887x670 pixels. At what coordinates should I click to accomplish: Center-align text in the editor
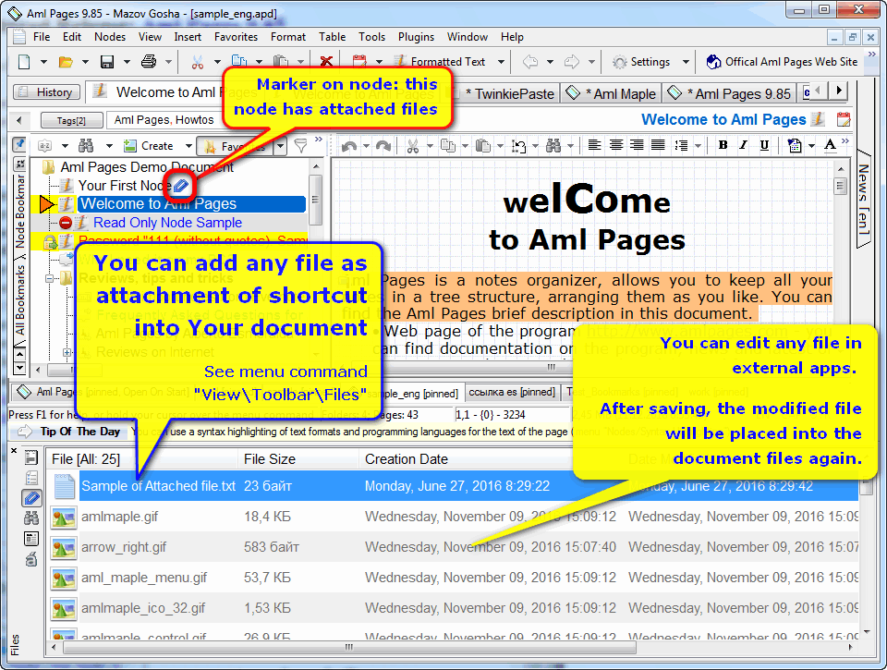coord(616,145)
